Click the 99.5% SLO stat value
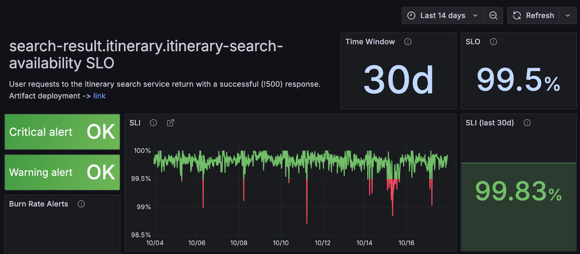 (x=518, y=79)
